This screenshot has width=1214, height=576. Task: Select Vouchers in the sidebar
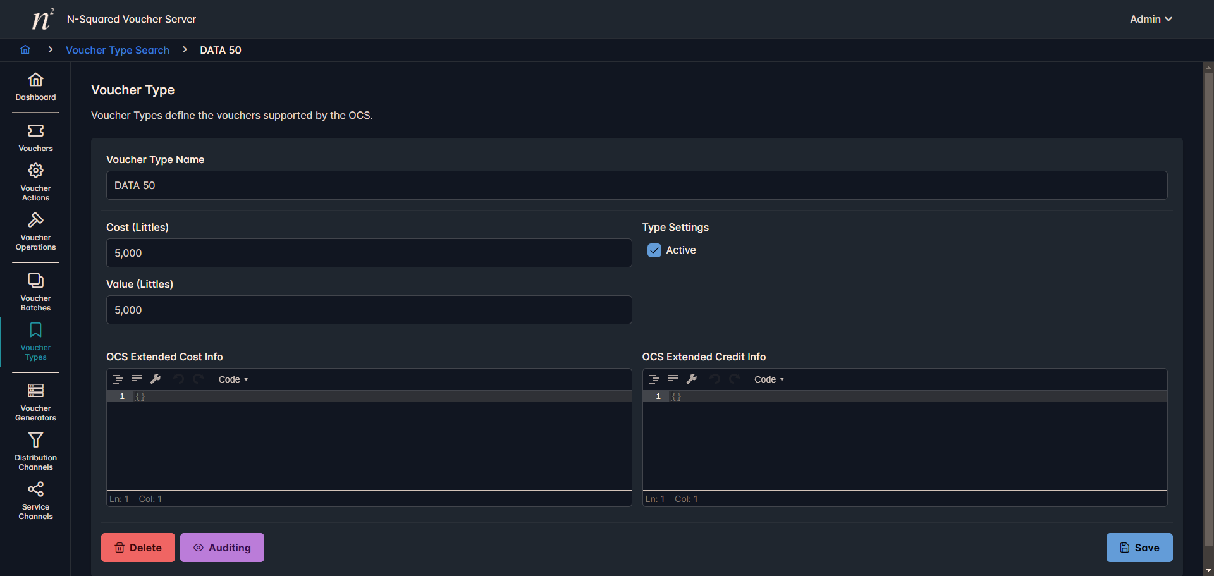[35, 138]
